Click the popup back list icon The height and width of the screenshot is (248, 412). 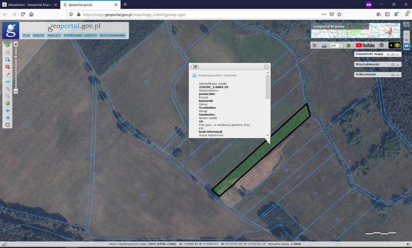click(x=195, y=67)
